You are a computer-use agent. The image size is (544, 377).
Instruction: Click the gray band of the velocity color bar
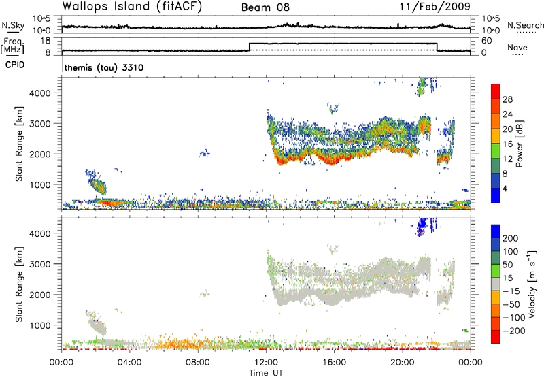tap(496, 284)
